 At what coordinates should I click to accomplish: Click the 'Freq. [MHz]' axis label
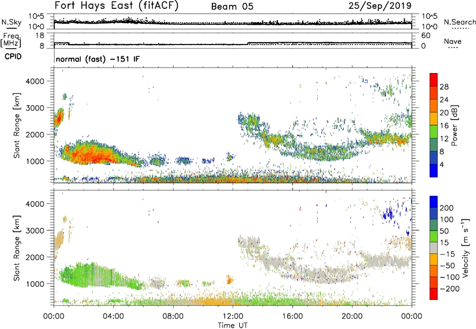pyautogui.click(x=11, y=40)
